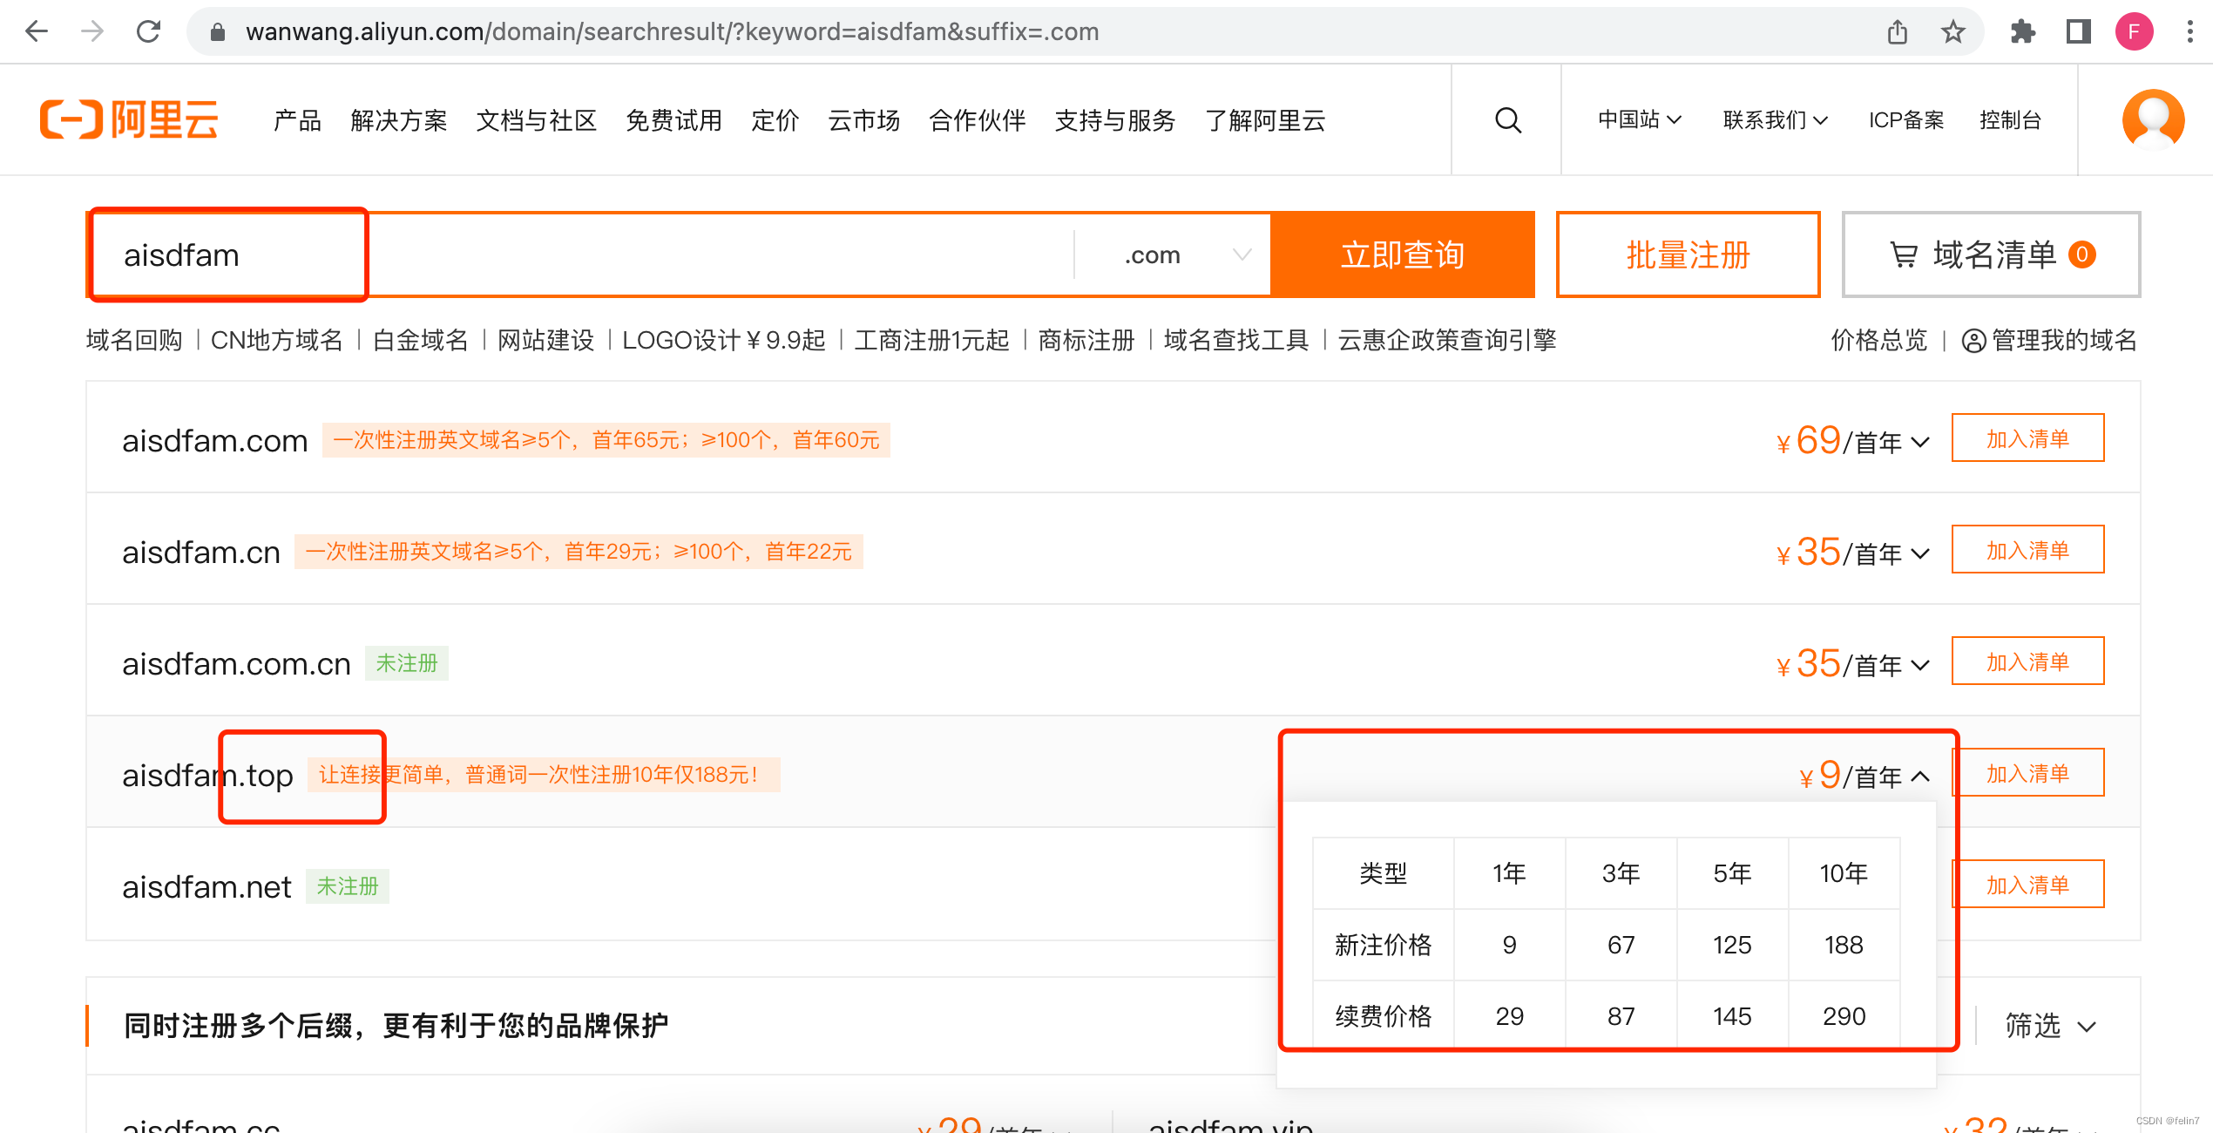This screenshot has width=2213, height=1133.
Task: Open the Aliyun user avatar
Action: point(2153,120)
